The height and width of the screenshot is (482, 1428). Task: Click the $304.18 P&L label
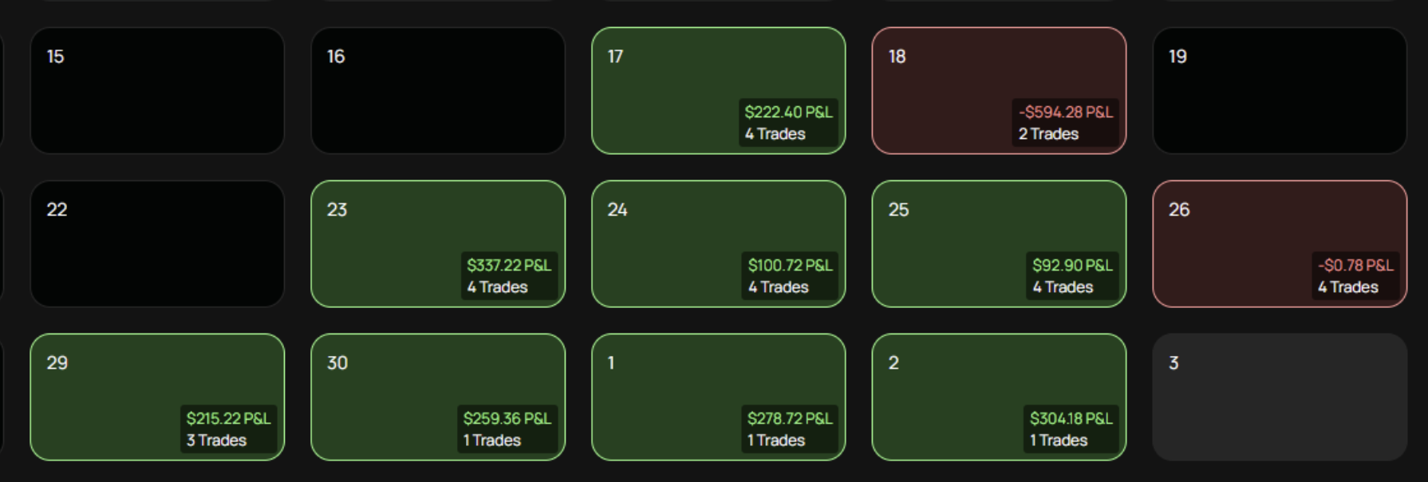pyautogui.click(x=1071, y=419)
